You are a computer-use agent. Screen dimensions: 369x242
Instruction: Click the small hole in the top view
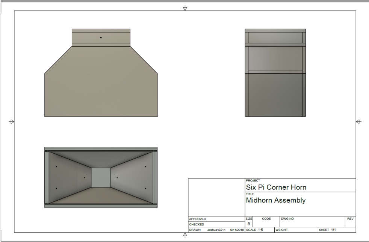point(101,38)
